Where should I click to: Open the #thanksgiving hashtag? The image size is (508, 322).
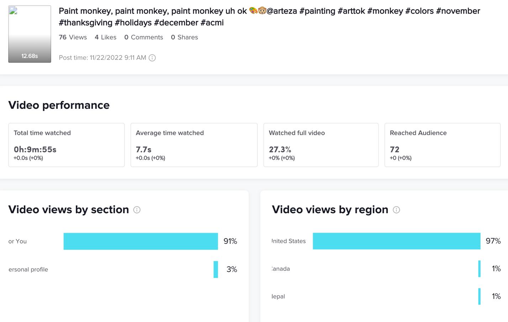[85, 23]
